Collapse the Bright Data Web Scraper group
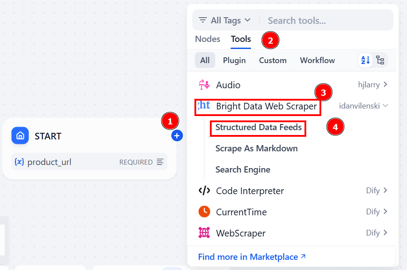Screen dimensions: 407x270 point(386,106)
